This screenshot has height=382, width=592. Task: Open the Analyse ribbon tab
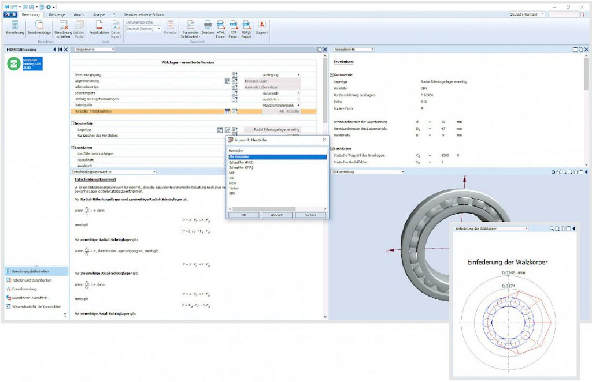point(99,13)
